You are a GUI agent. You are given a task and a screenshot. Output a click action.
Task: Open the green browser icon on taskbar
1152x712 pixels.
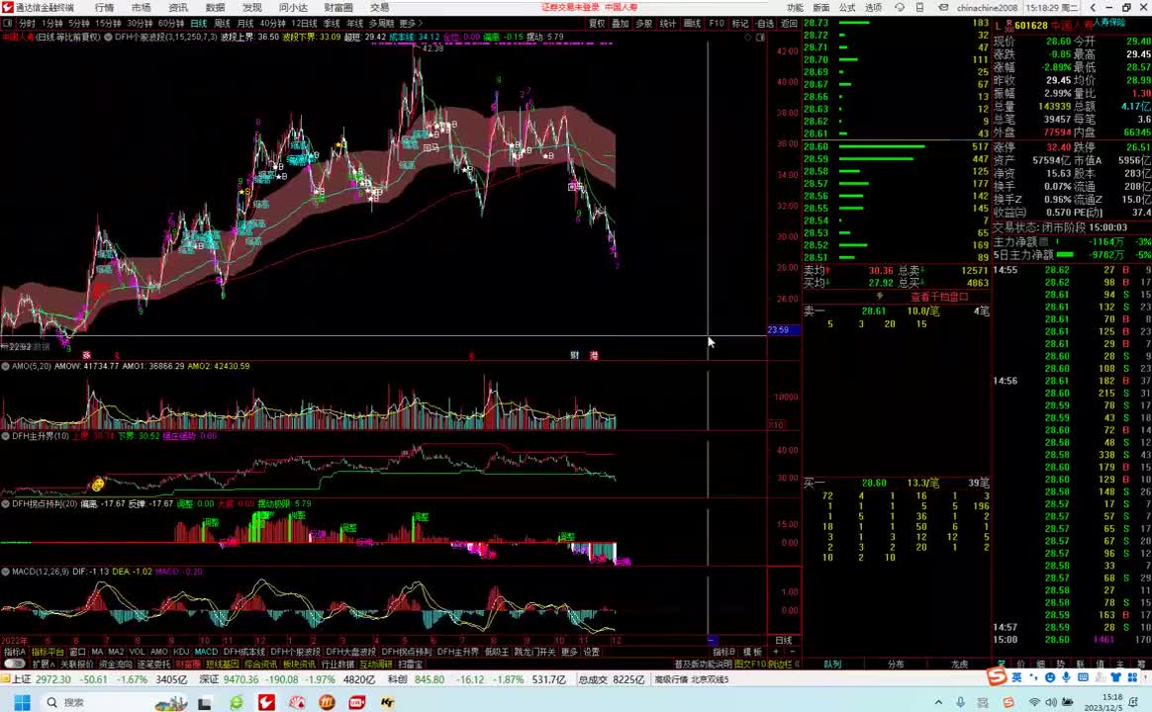(237, 702)
